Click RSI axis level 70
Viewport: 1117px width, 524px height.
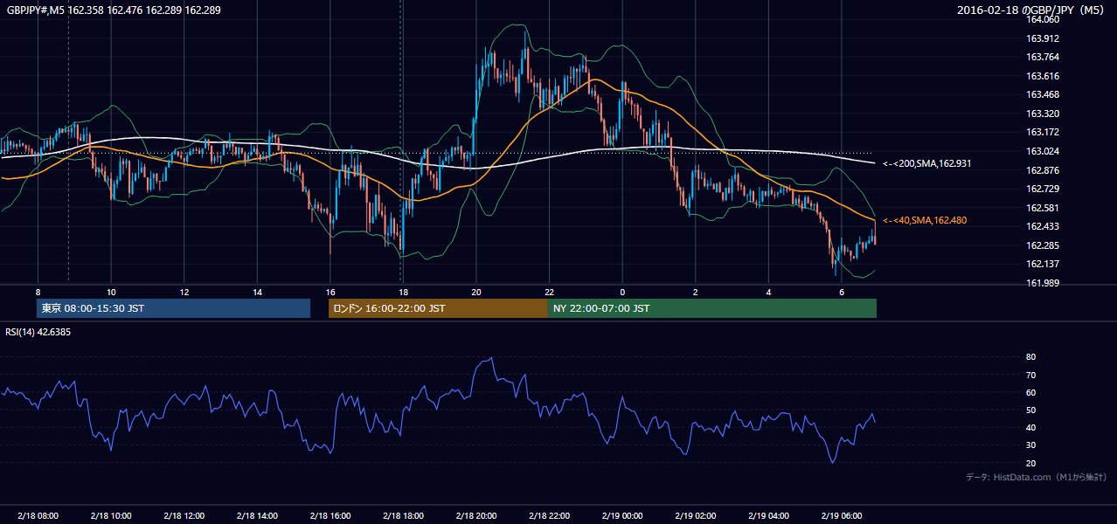[1030, 375]
